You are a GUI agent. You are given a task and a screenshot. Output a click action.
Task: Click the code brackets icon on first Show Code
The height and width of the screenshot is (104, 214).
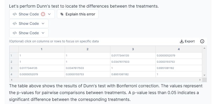15,14
